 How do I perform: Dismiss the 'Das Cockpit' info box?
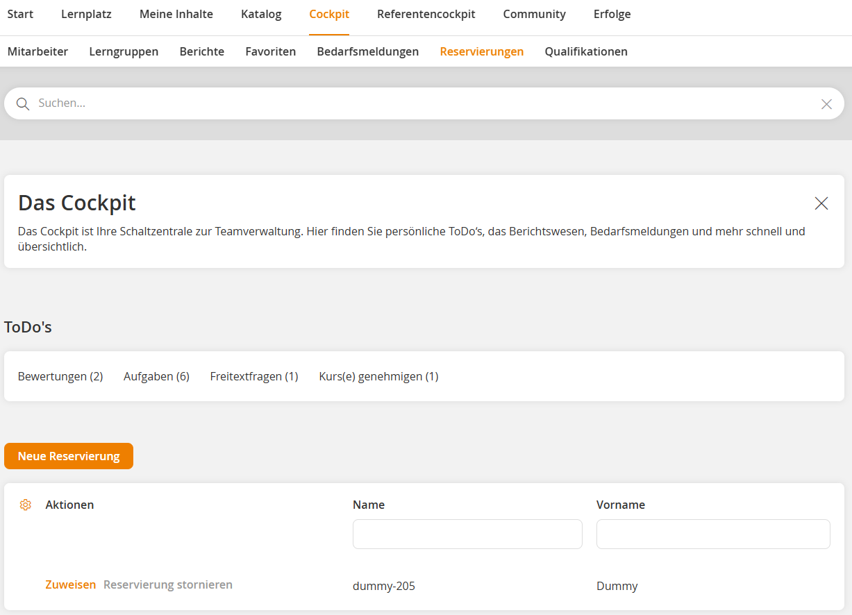click(821, 203)
